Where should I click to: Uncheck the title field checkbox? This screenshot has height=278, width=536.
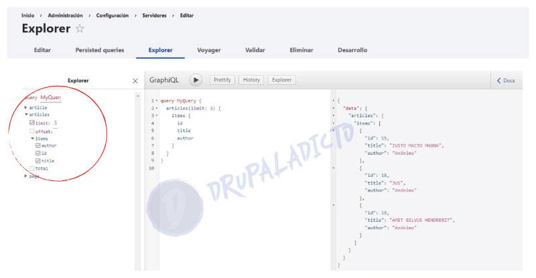tap(38, 160)
